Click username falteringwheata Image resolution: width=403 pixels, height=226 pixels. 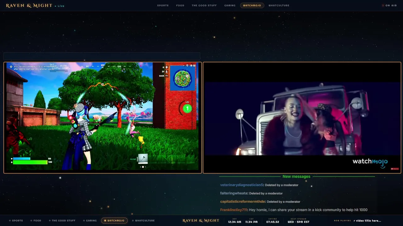tap(234, 193)
